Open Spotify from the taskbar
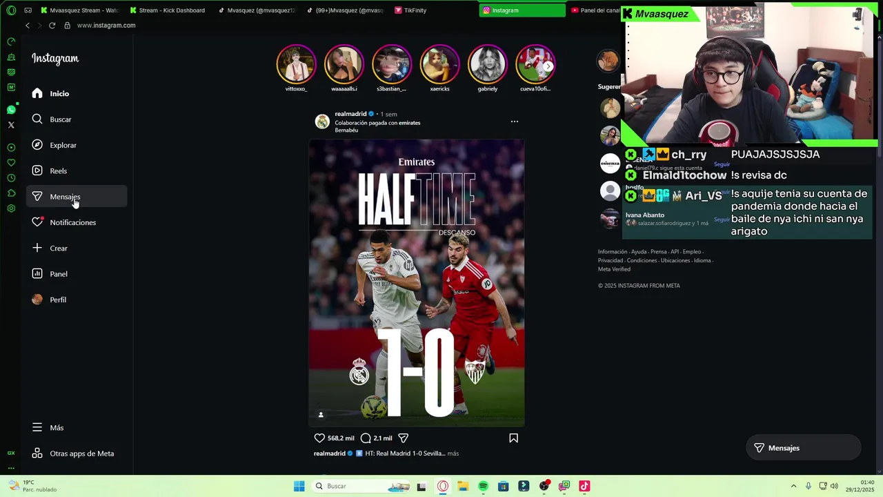 (483, 486)
